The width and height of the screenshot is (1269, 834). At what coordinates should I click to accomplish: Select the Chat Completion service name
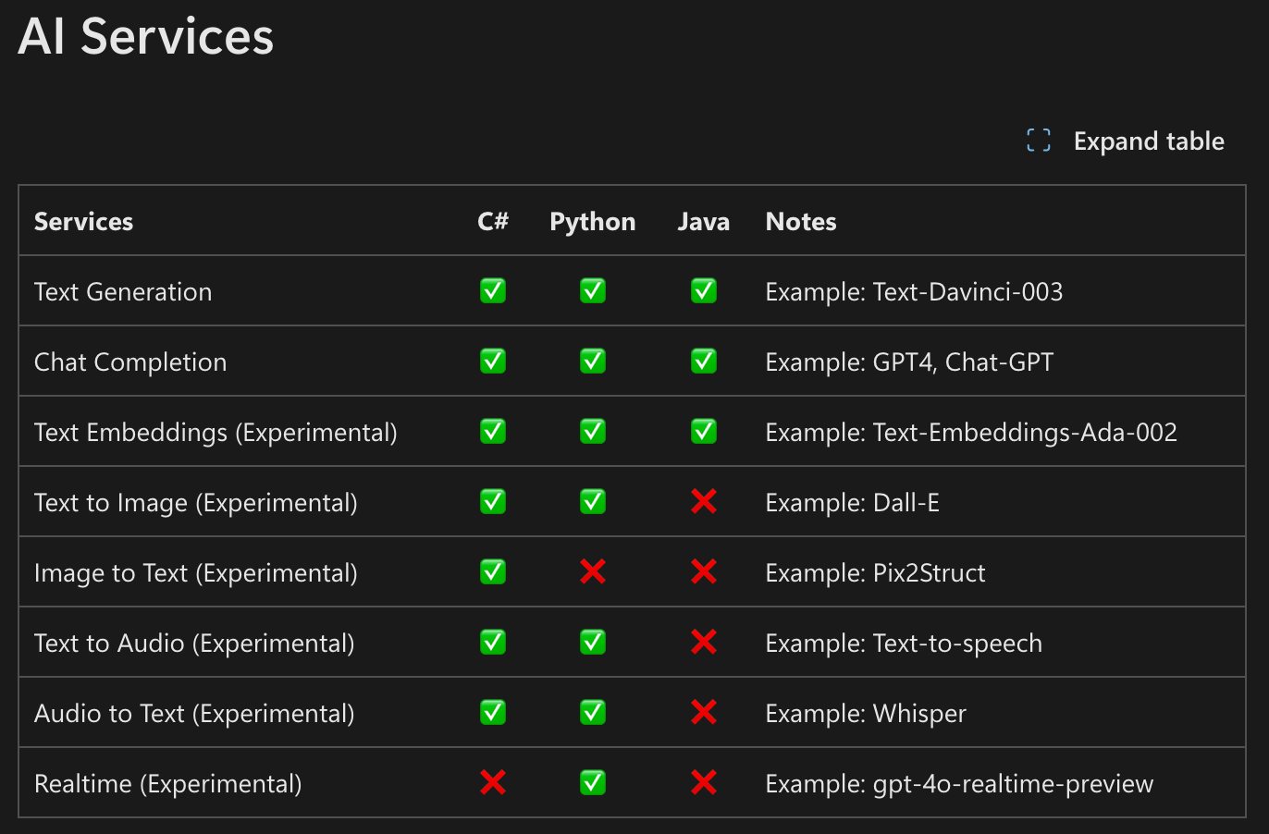click(x=130, y=362)
